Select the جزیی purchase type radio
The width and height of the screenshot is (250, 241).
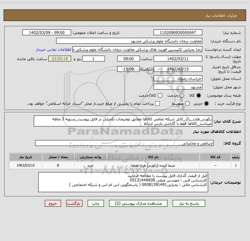[x=206, y=104]
